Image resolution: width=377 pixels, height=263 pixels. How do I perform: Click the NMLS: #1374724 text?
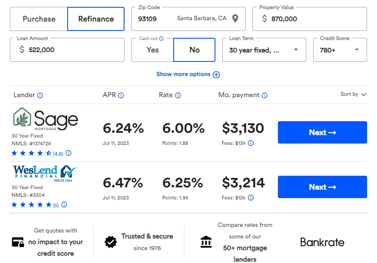click(x=31, y=144)
